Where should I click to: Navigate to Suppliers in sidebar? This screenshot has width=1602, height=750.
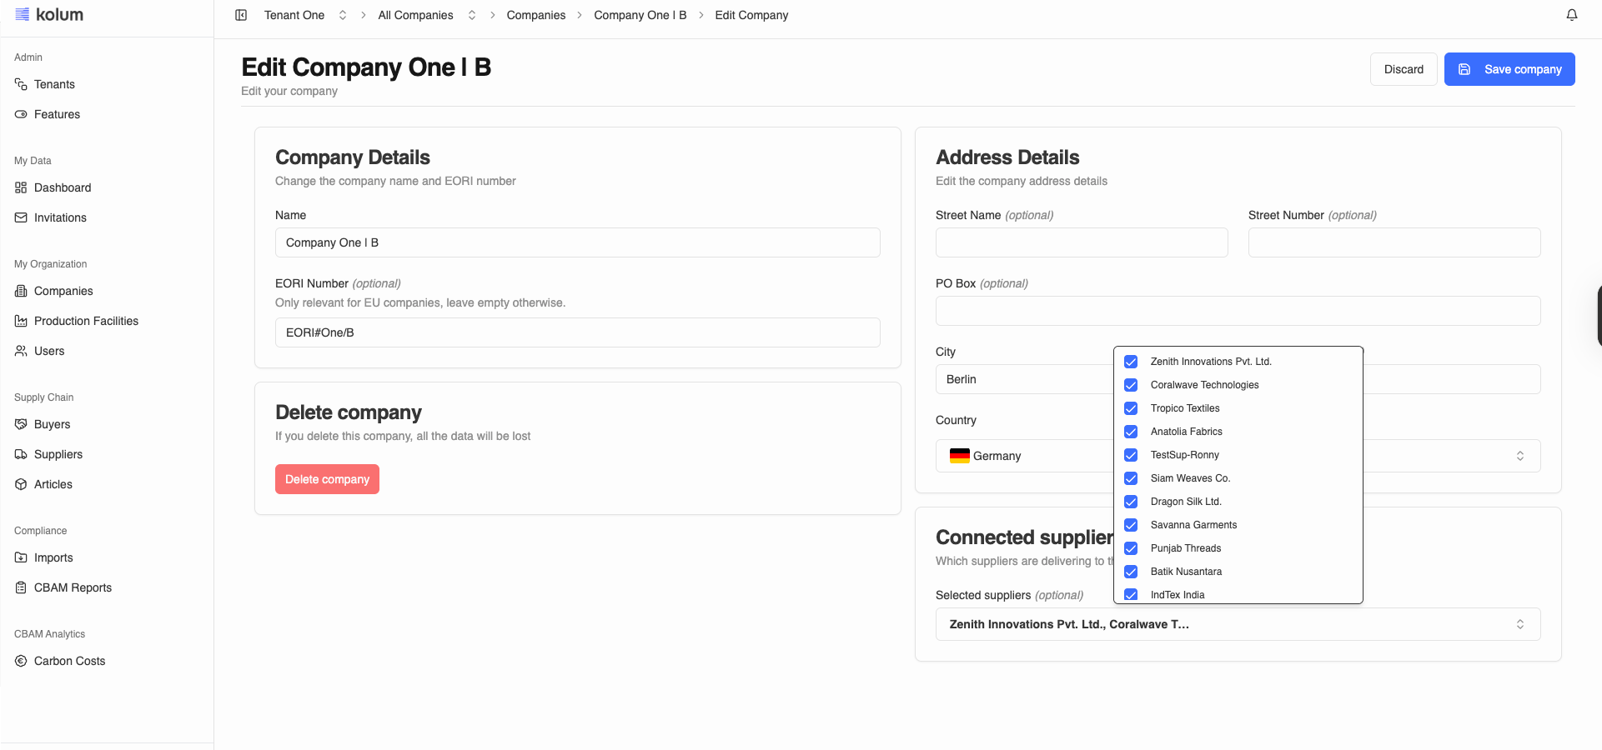pos(58,454)
